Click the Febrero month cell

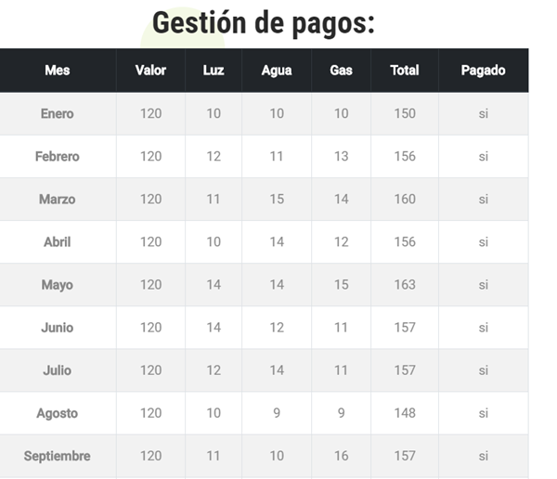point(58,157)
